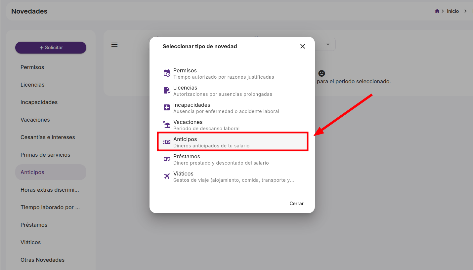
Task: Open the partially hidden dropdown arrow
Action: (328, 45)
